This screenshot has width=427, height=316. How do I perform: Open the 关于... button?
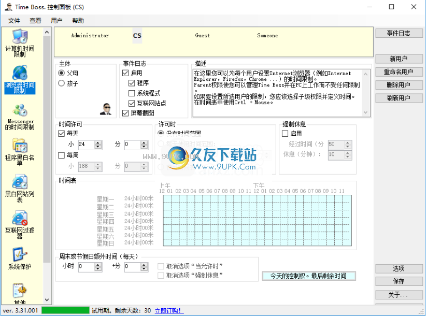[399, 294]
